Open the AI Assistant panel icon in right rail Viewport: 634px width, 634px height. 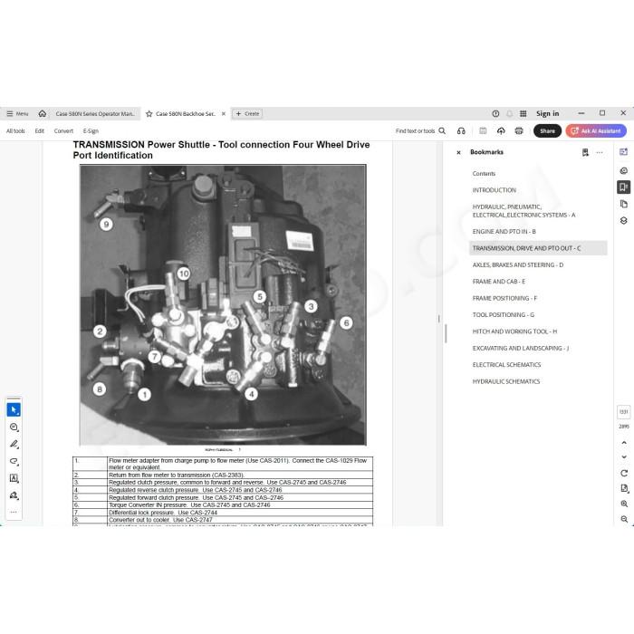(x=623, y=152)
